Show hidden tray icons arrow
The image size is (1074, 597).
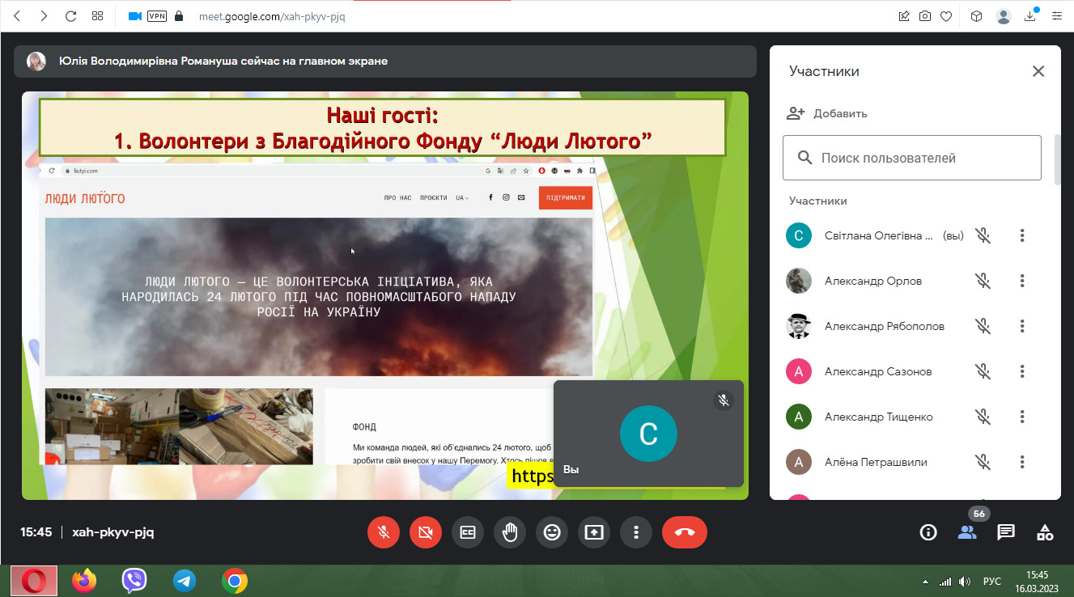point(926,582)
